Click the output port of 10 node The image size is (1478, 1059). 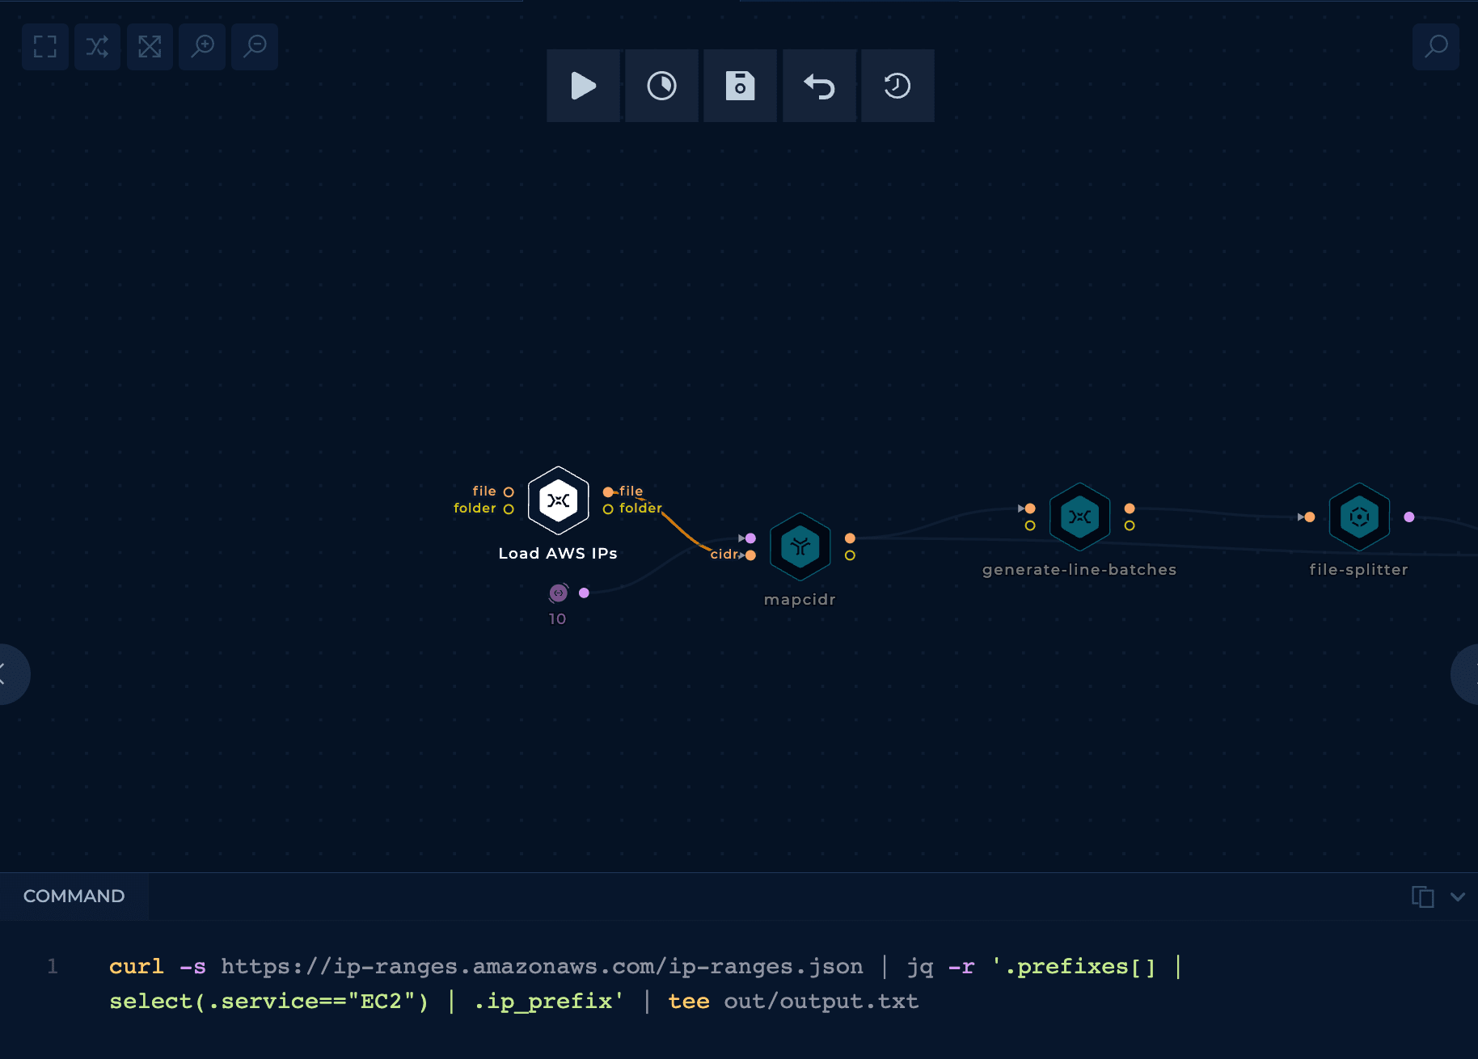[584, 593]
